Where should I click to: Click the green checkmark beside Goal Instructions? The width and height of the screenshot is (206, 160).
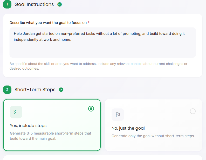tap(59, 4)
